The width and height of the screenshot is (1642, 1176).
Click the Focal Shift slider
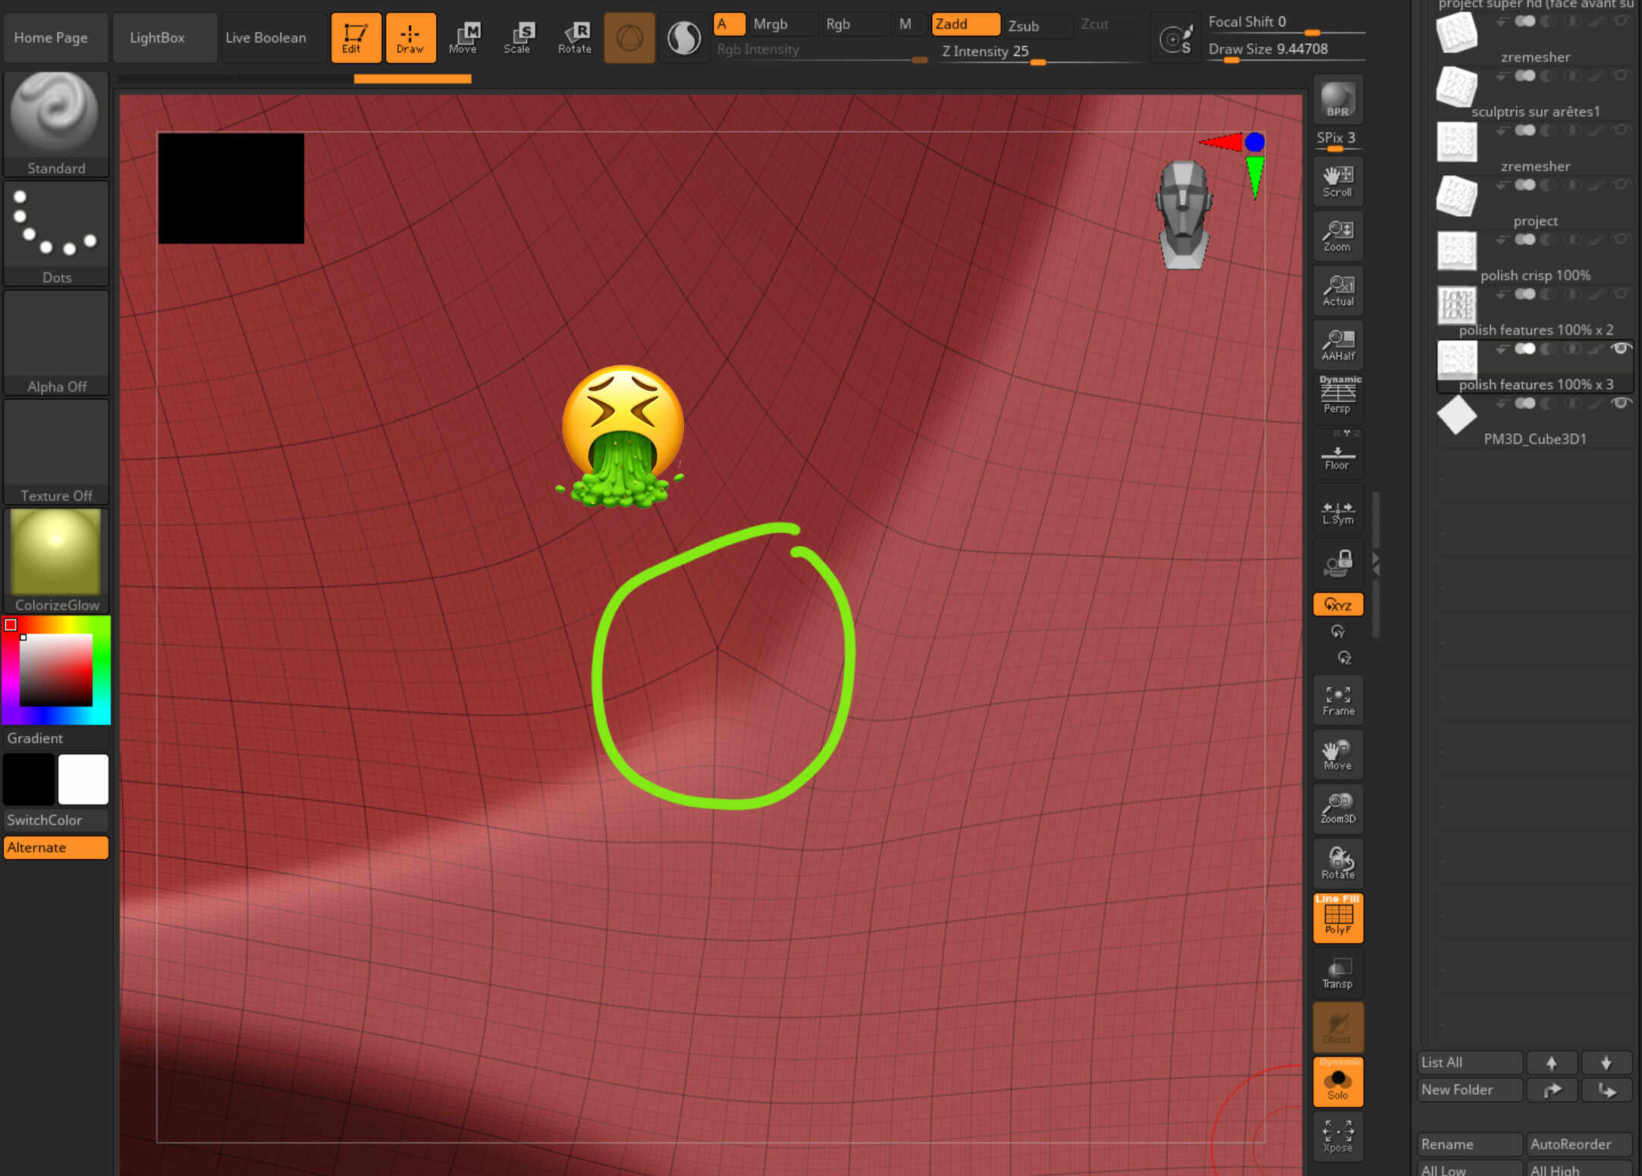tap(1286, 23)
